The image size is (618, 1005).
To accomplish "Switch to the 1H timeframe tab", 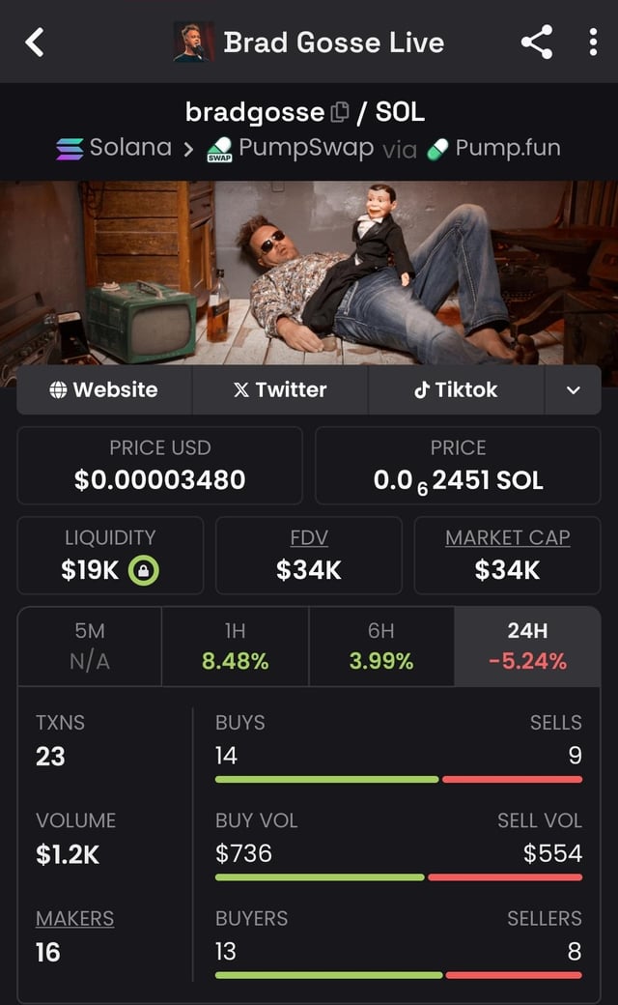I will tap(235, 646).
